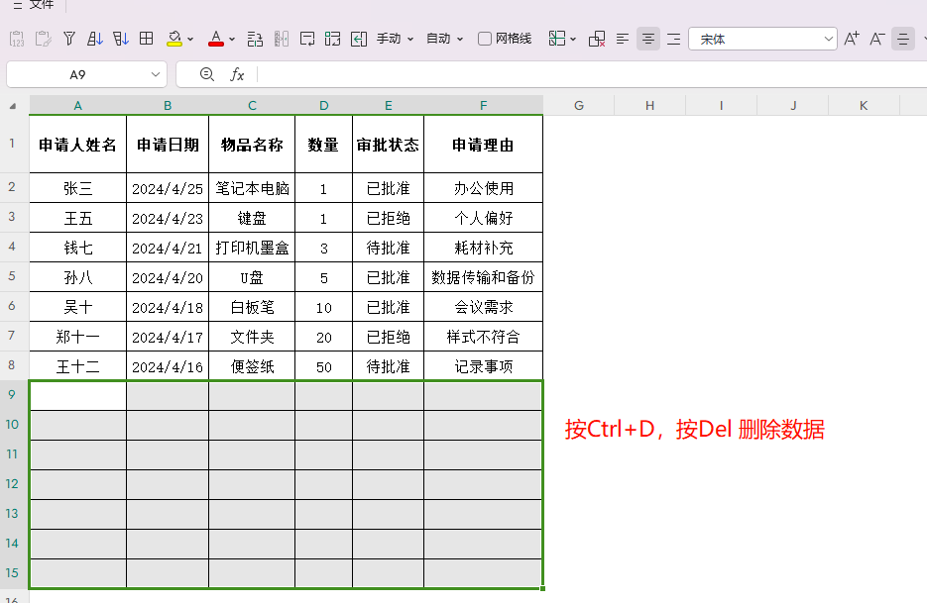Sort descending with the reversed sort icon

coord(121,39)
